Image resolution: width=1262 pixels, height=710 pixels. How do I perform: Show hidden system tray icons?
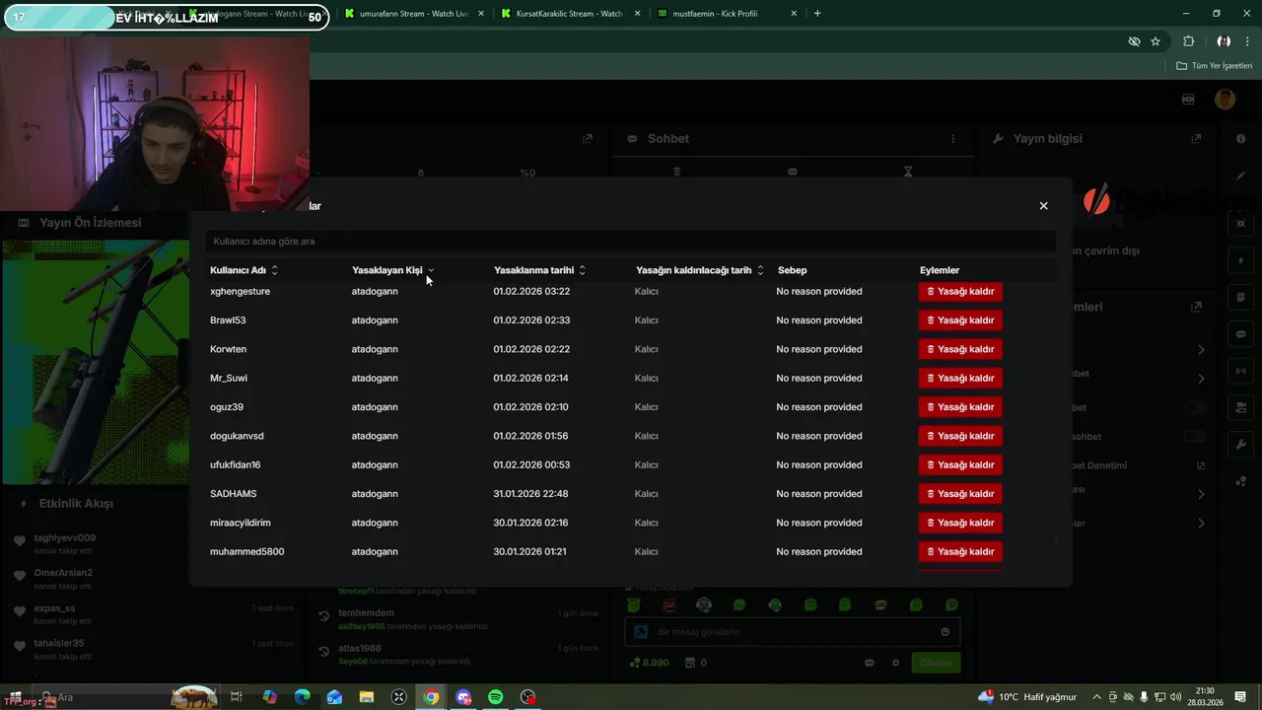[1096, 697]
